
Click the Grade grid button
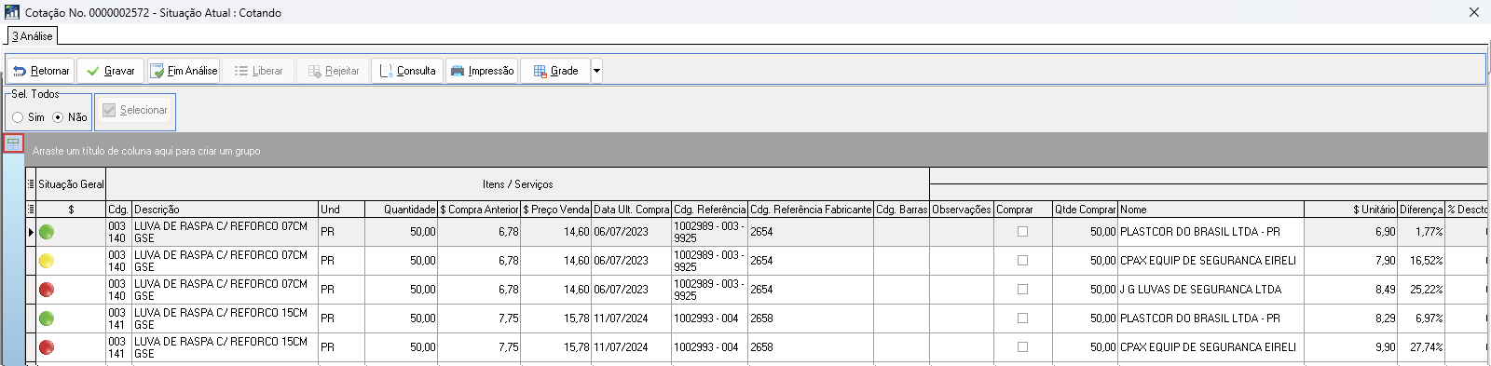tap(555, 71)
